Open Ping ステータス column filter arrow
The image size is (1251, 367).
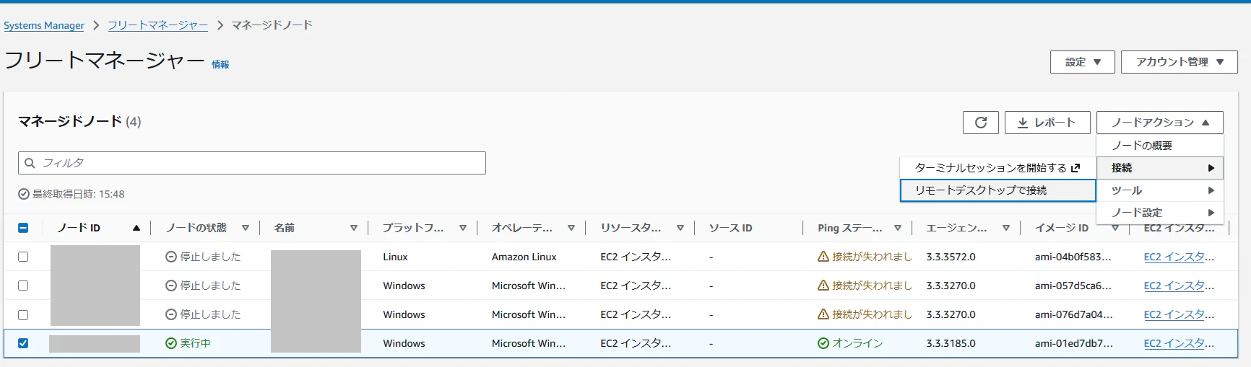click(x=898, y=228)
